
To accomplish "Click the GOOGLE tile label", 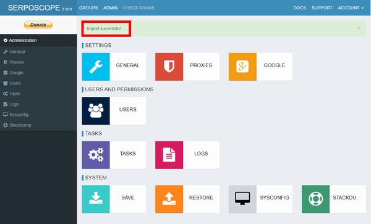I will click(275, 65).
